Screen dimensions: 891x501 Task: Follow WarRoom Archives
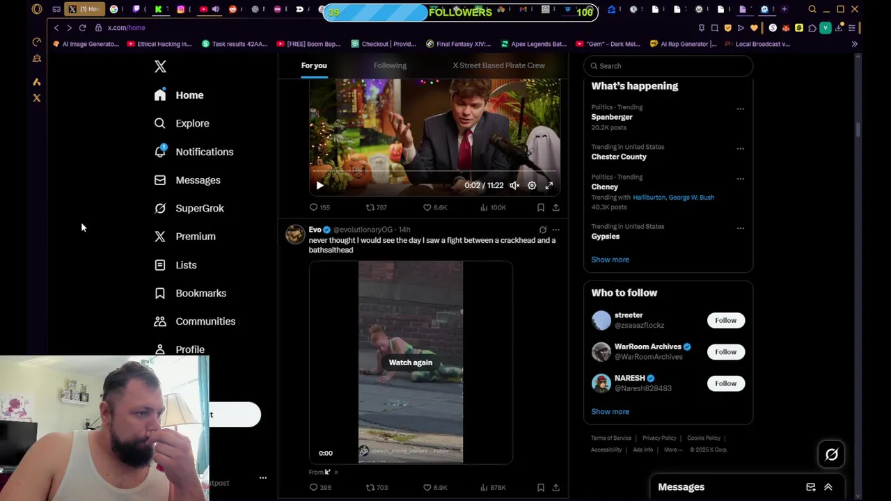(x=725, y=351)
